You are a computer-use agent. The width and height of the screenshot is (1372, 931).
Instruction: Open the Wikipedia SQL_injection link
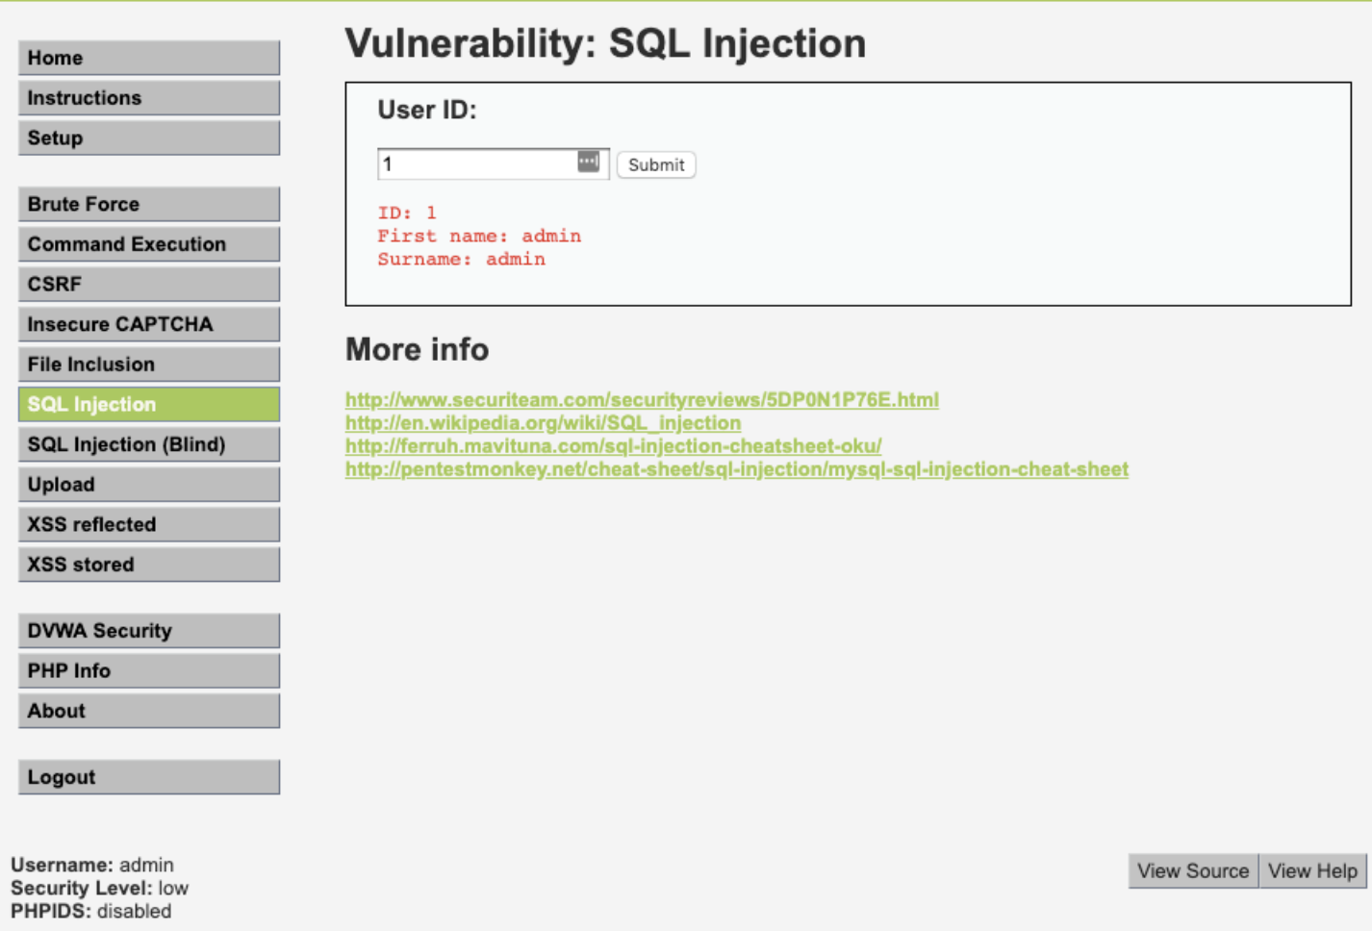(543, 423)
